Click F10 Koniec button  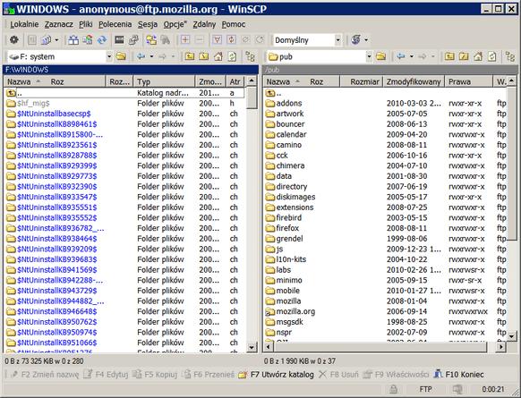(459, 375)
